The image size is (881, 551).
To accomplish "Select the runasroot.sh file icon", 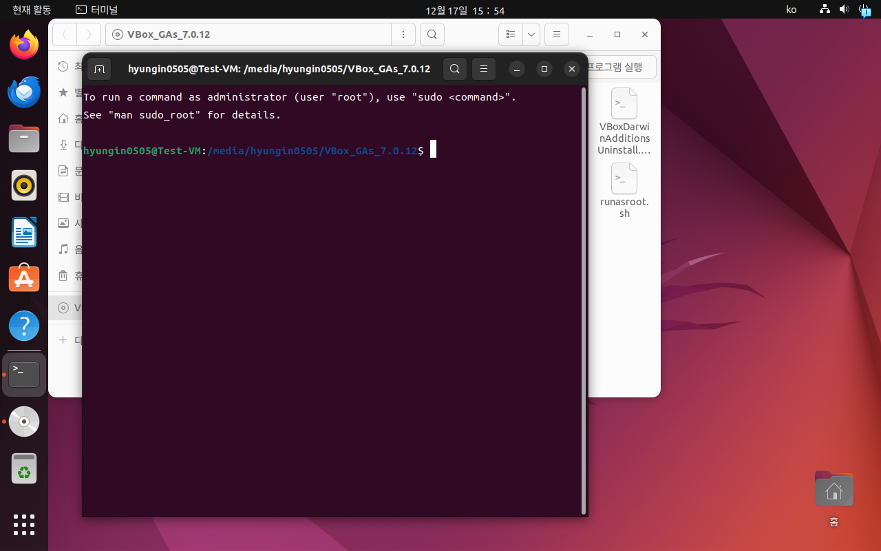I will click(624, 178).
